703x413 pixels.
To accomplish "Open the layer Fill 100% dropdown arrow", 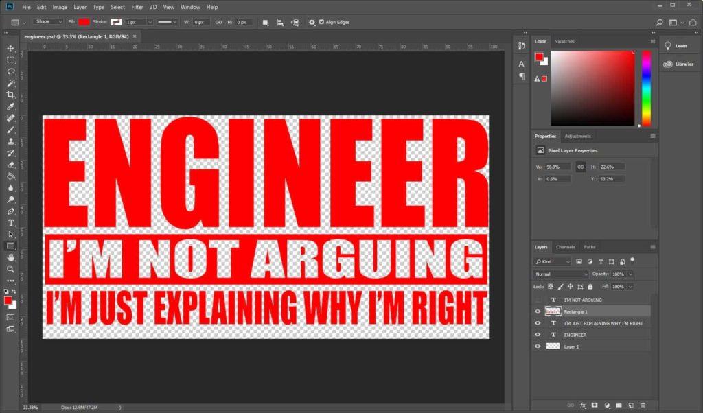I will pyautogui.click(x=630, y=287).
